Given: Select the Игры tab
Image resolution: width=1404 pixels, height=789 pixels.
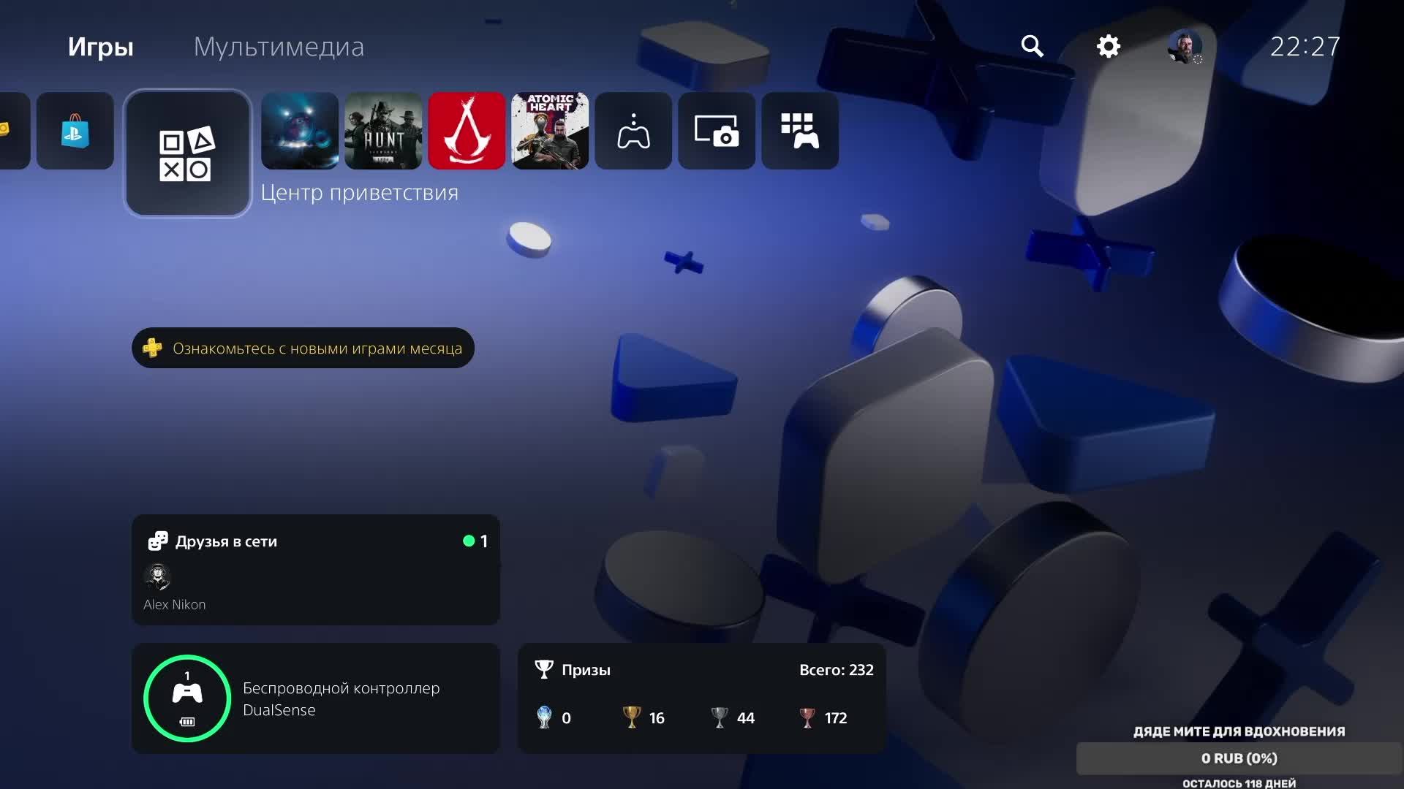Looking at the screenshot, I should [101, 47].
